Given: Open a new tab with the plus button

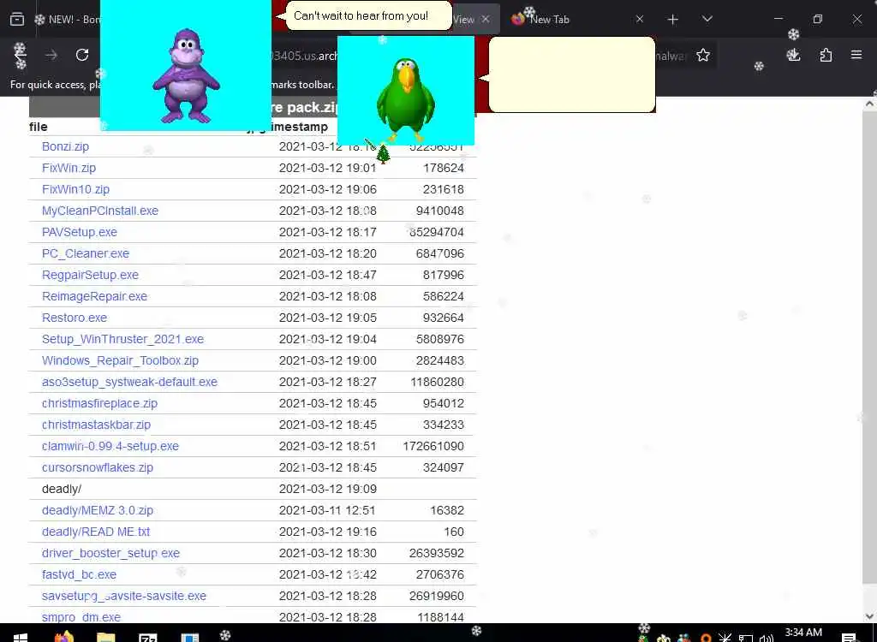Looking at the screenshot, I should (673, 20).
